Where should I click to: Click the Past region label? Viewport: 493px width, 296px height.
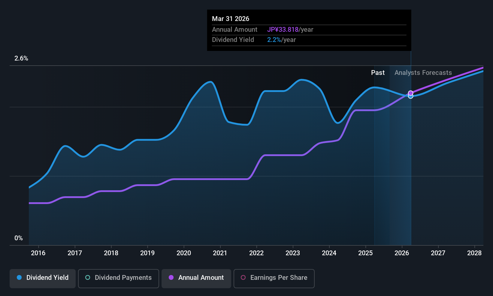[378, 73]
